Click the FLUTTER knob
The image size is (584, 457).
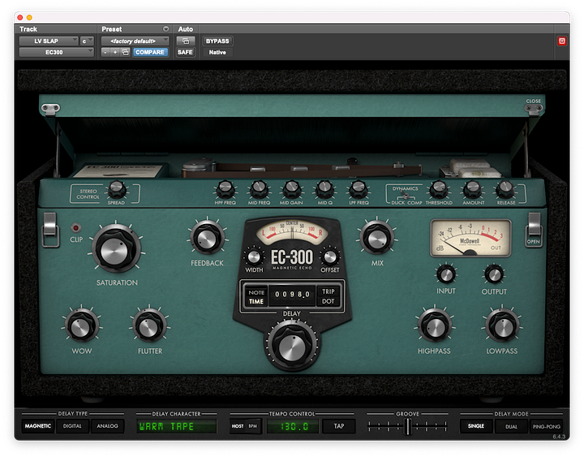[150, 326]
